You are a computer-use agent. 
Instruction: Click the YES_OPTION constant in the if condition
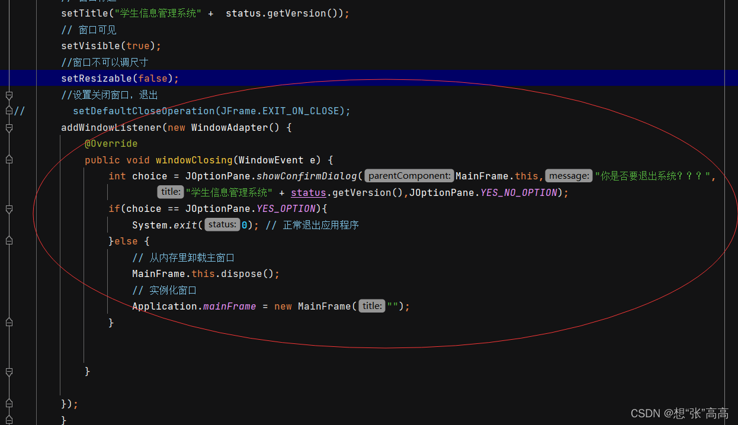click(x=286, y=208)
